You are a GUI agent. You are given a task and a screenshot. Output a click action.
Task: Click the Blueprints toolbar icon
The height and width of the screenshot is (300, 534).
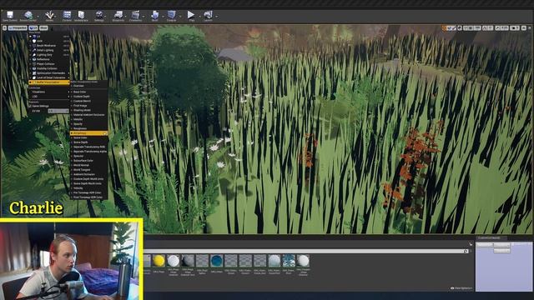click(118, 15)
